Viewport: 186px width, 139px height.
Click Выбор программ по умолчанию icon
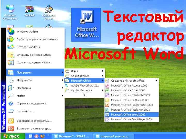pos(11,39)
